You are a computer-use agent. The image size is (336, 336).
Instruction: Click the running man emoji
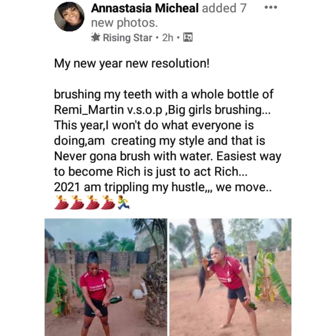point(123,202)
